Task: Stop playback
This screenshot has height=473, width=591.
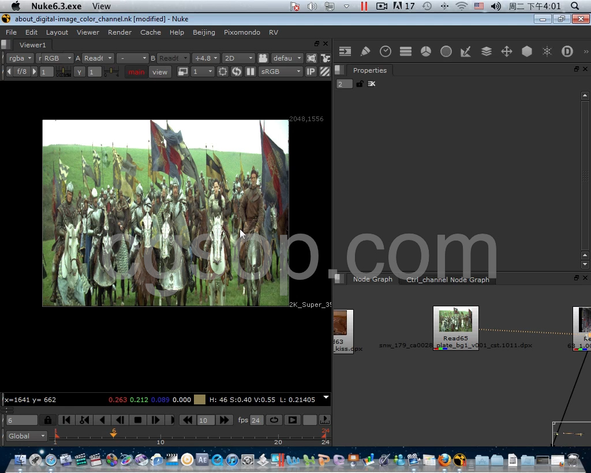Action: coord(138,420)
